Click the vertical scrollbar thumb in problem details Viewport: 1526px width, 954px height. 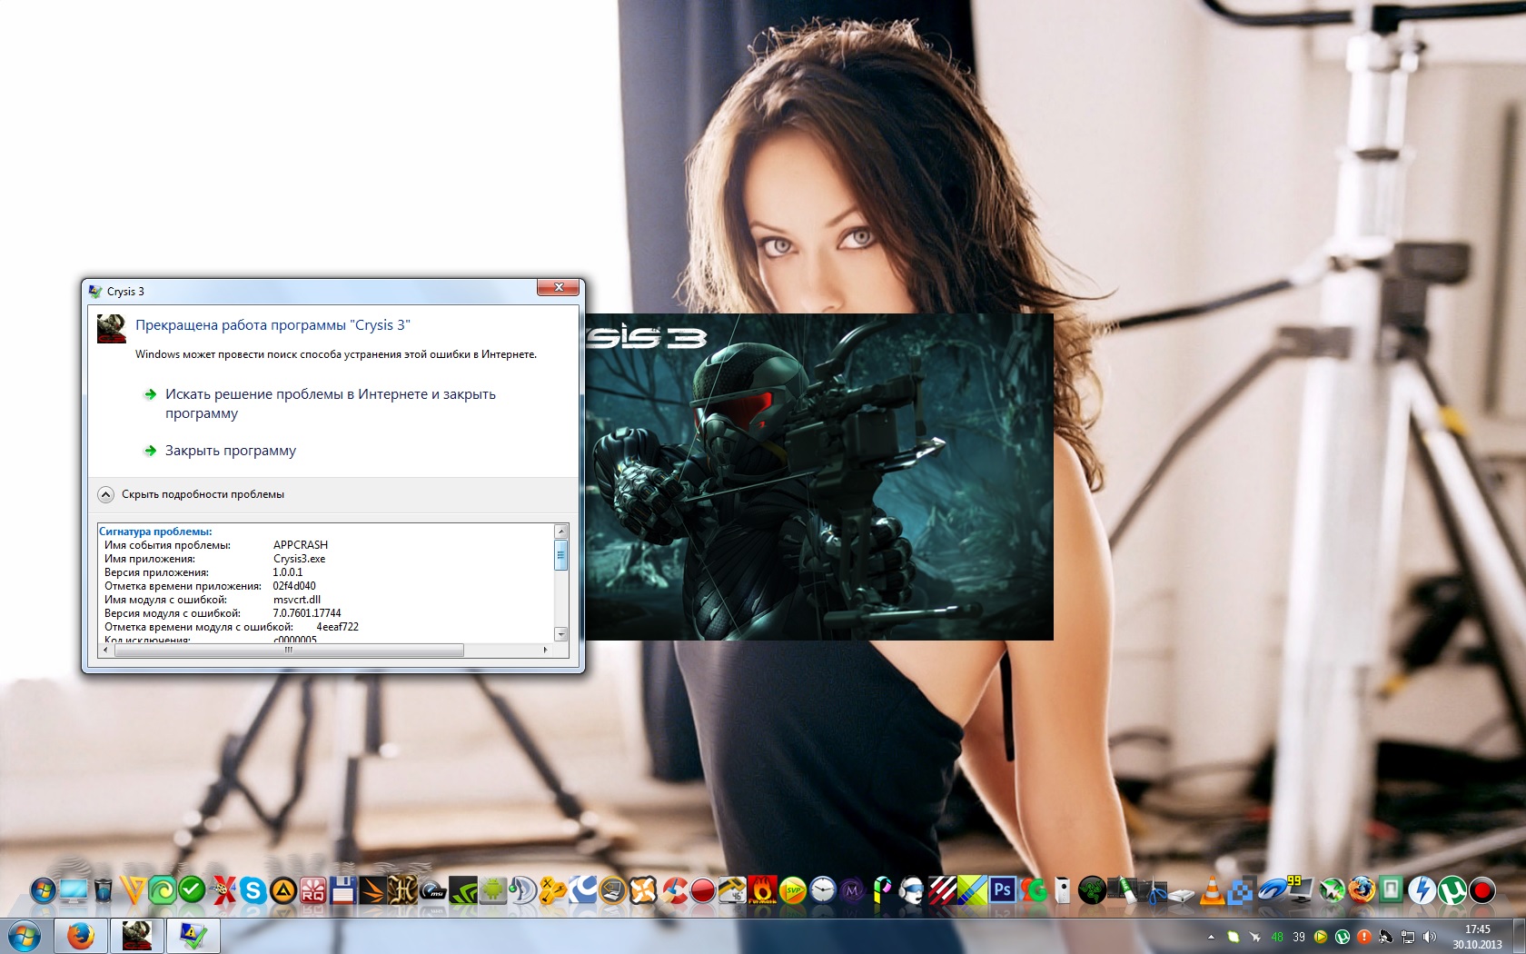coord(560,554)
